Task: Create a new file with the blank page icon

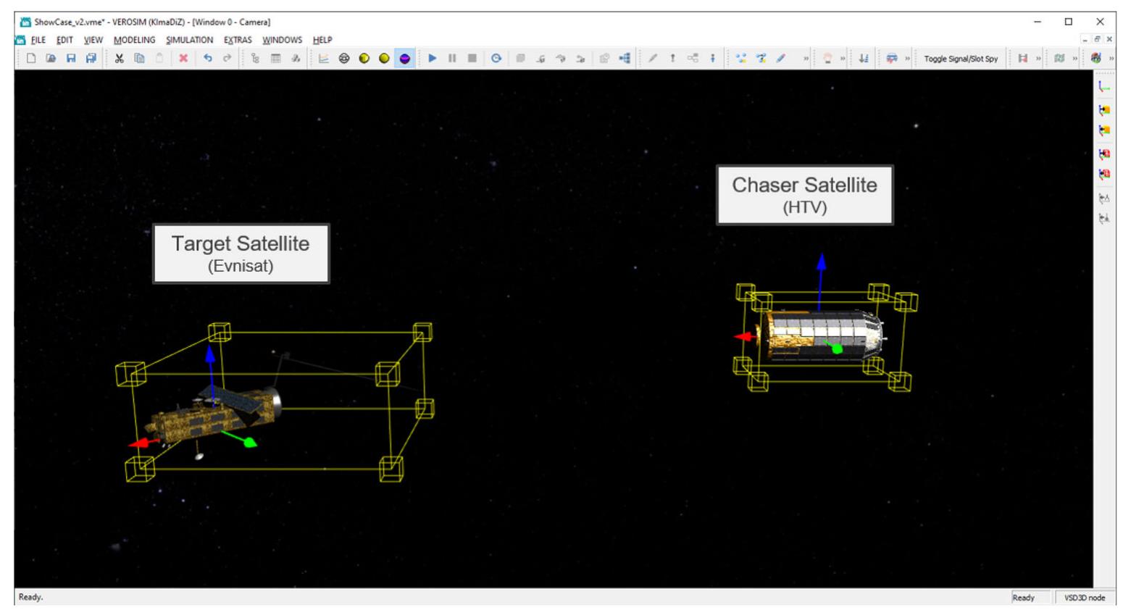Action: click(31, 58)
